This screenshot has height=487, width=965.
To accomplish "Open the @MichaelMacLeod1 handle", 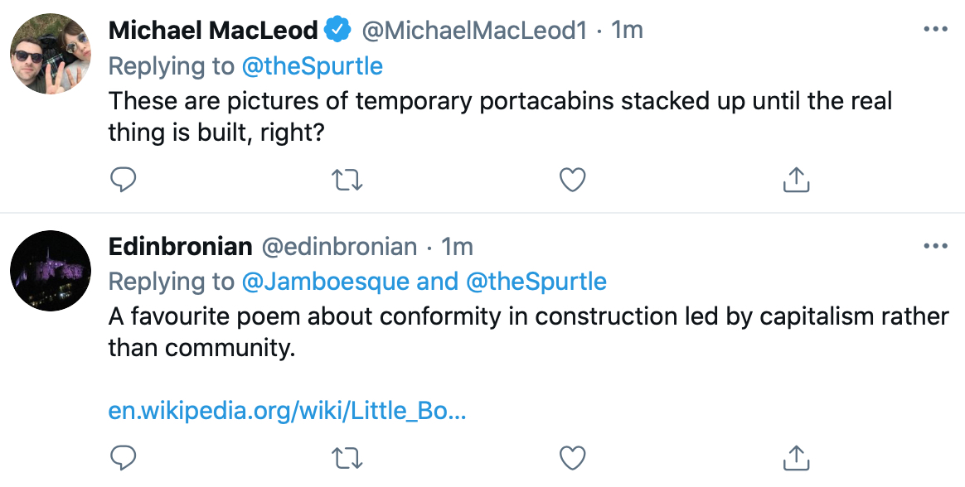I will coord(474,30).
